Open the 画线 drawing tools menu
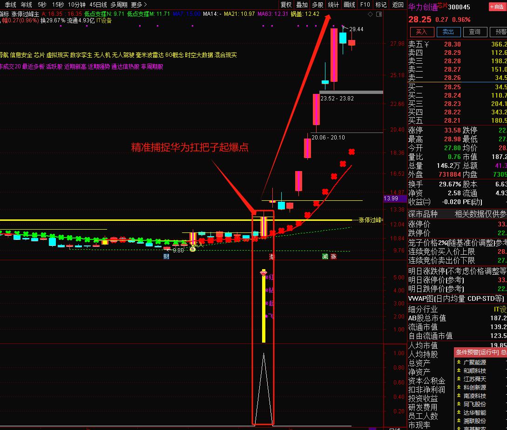This screenshot has height=430, width=507. coord(349,5)
